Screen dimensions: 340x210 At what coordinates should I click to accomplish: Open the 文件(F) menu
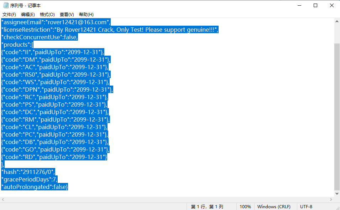(9, 15)
